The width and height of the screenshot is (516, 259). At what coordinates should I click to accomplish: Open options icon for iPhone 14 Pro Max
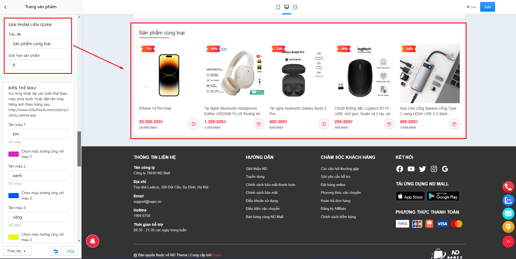pyautogui.click(x=193, y=124)
